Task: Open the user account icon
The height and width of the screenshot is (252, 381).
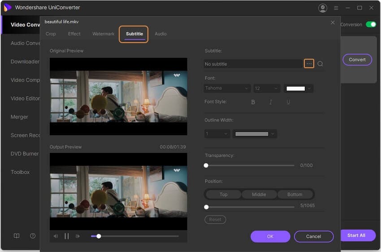Action: 322,8
